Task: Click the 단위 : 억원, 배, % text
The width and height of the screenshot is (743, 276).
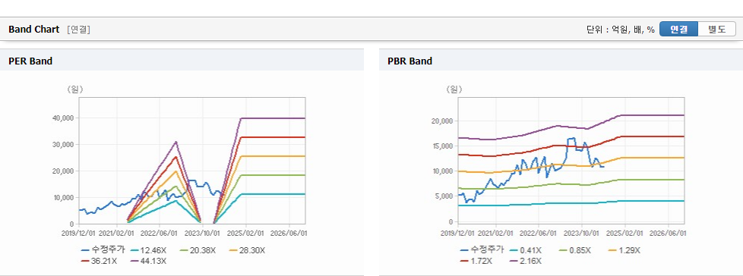Action: click(x=620, y=30)
